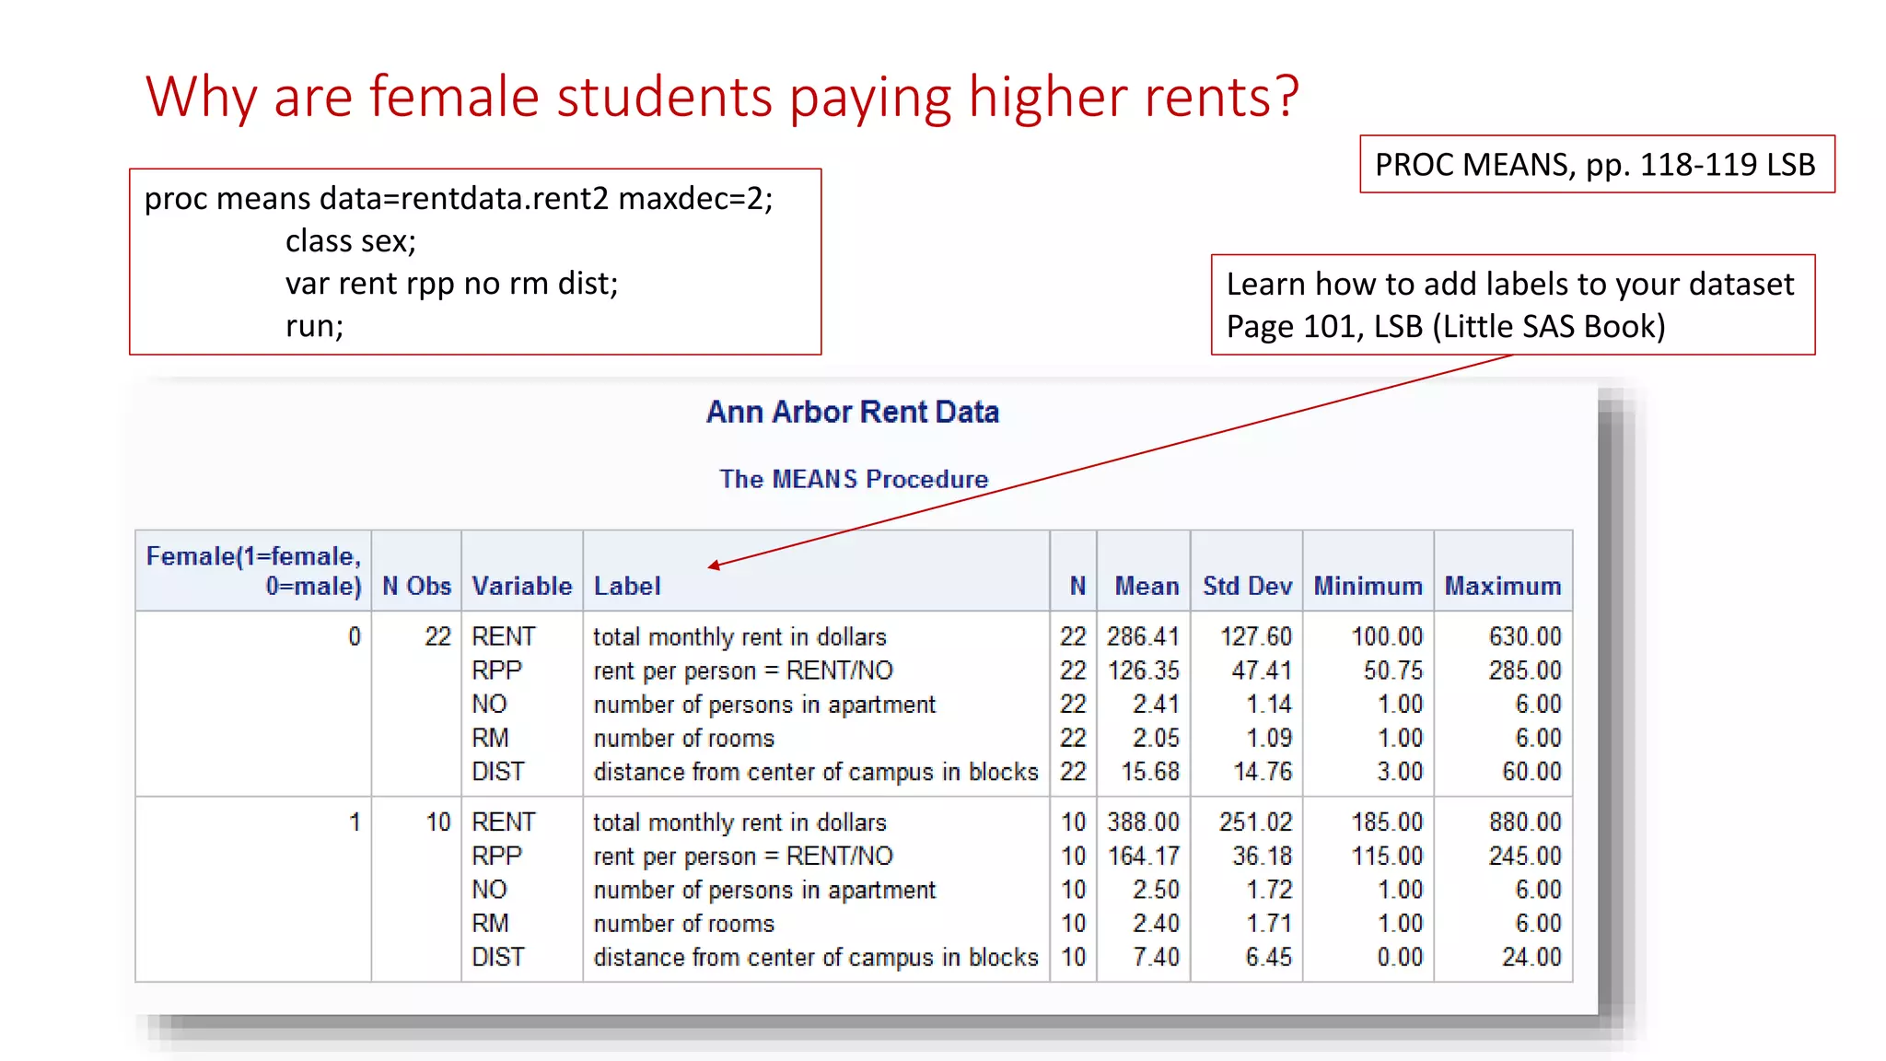Click the N Obs value 22
This screenshot has height=1061, width=1886.
(x=437, y=636)
